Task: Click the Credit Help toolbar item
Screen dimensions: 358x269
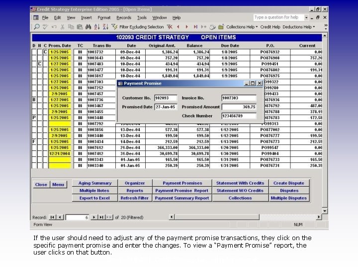Action: tap(270, 27)
